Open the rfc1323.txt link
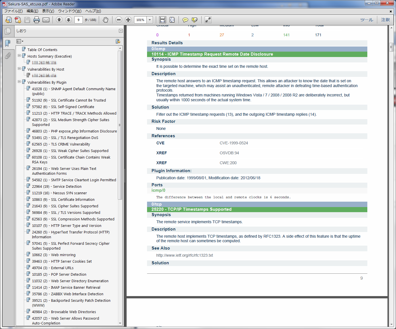This screenshot has width=396, height=329. coord(185,255)
